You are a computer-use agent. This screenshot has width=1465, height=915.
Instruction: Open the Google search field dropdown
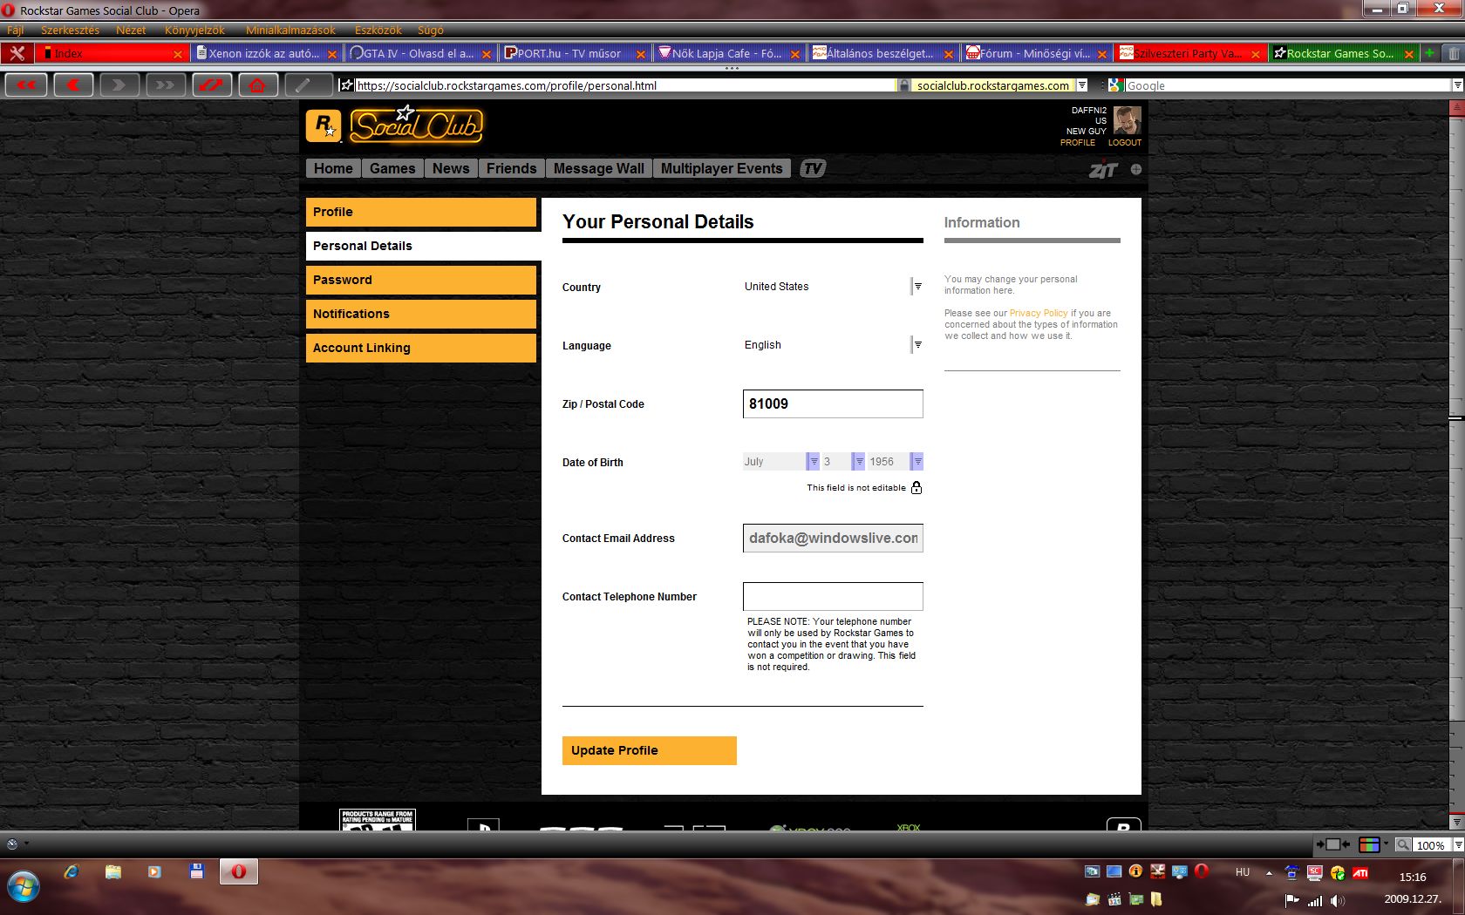click(1457, 85)
